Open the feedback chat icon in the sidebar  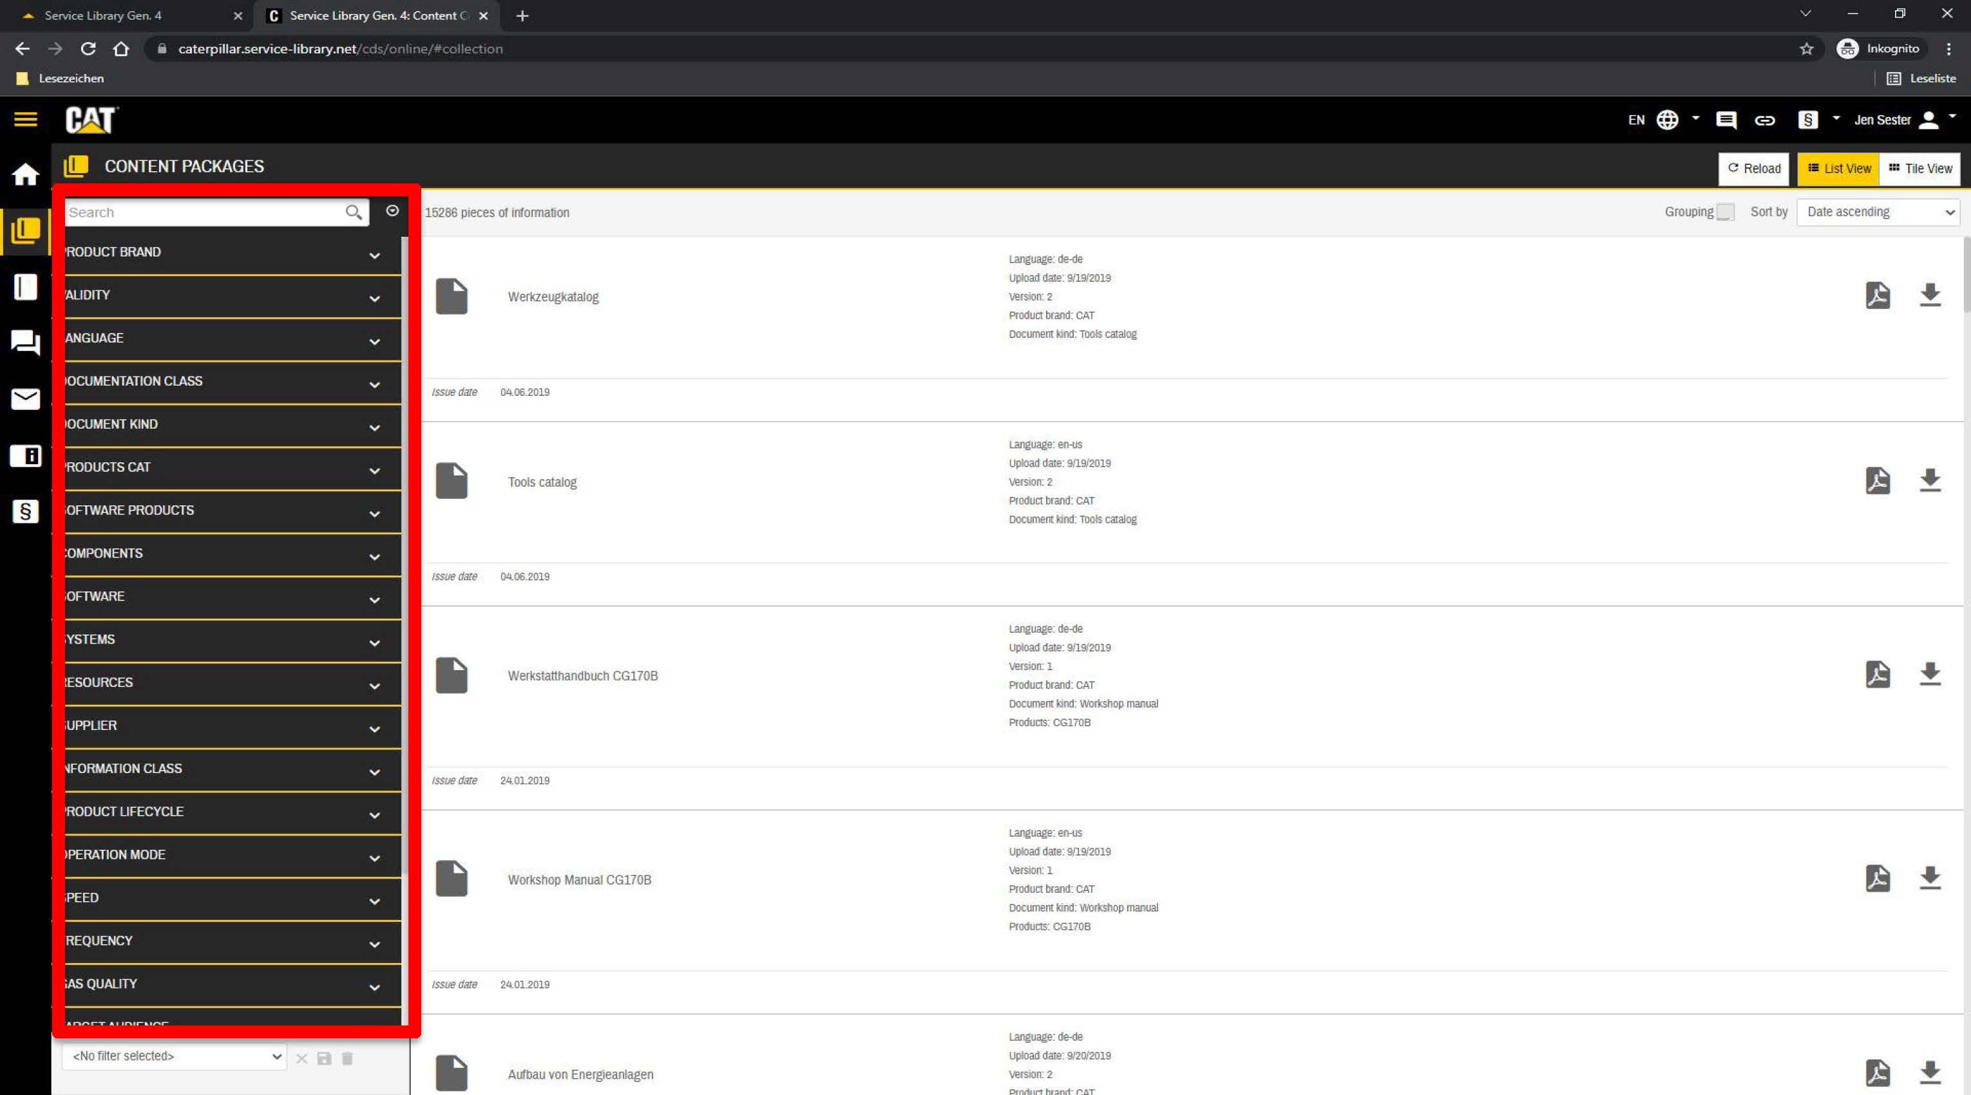25,342
